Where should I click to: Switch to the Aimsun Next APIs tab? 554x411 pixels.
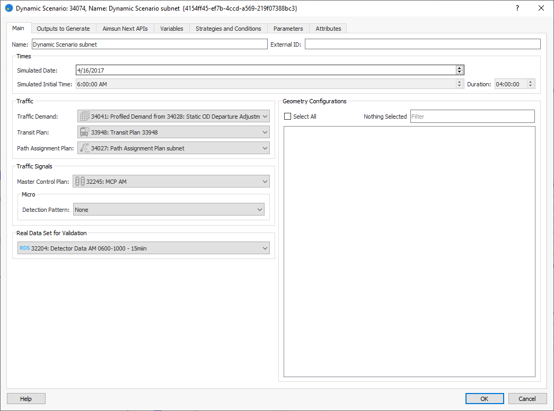[x=125, y=29]
